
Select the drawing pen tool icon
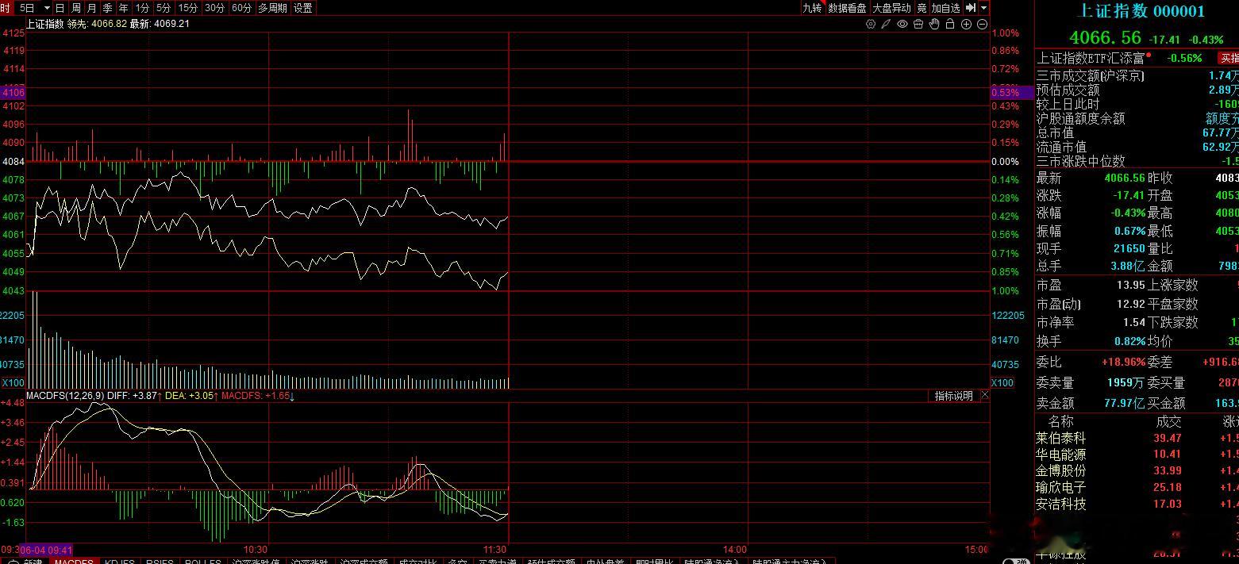(x=886, y=24)
